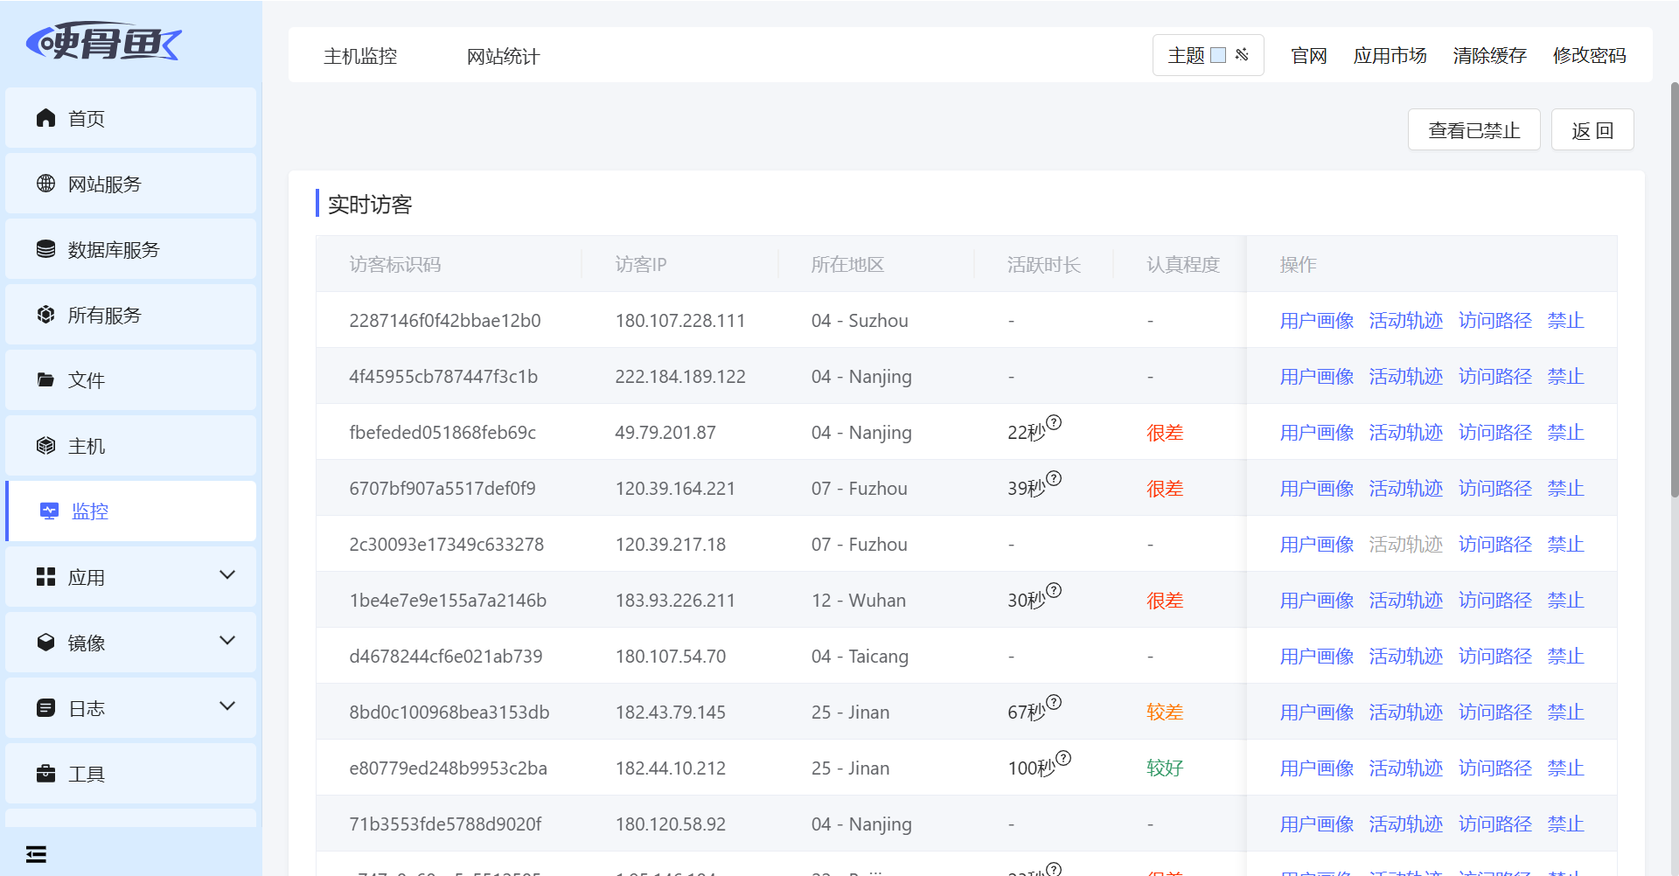Click the light blue theme color swatch
1679x876 pixels.
coord(1218,55)
